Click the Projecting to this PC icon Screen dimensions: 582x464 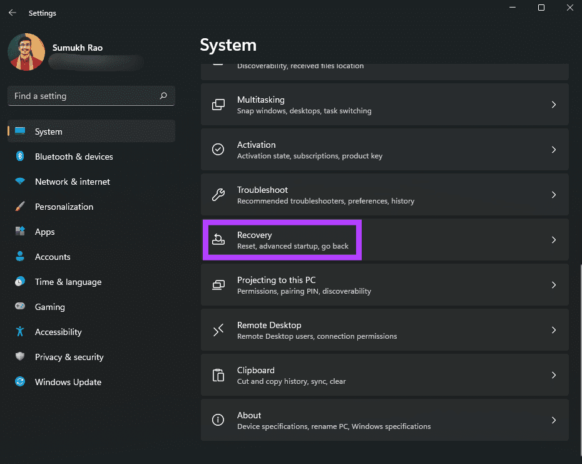click(218, 285)
